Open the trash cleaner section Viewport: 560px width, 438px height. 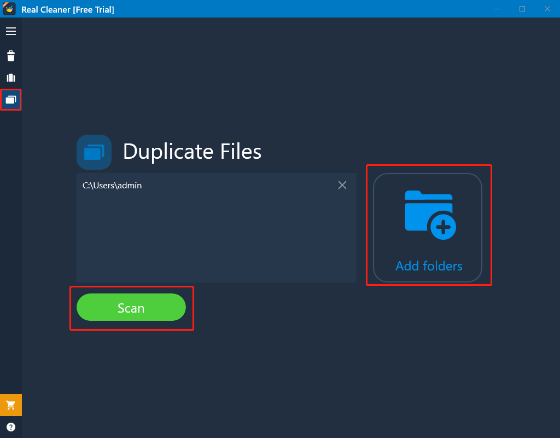(11, 56)
